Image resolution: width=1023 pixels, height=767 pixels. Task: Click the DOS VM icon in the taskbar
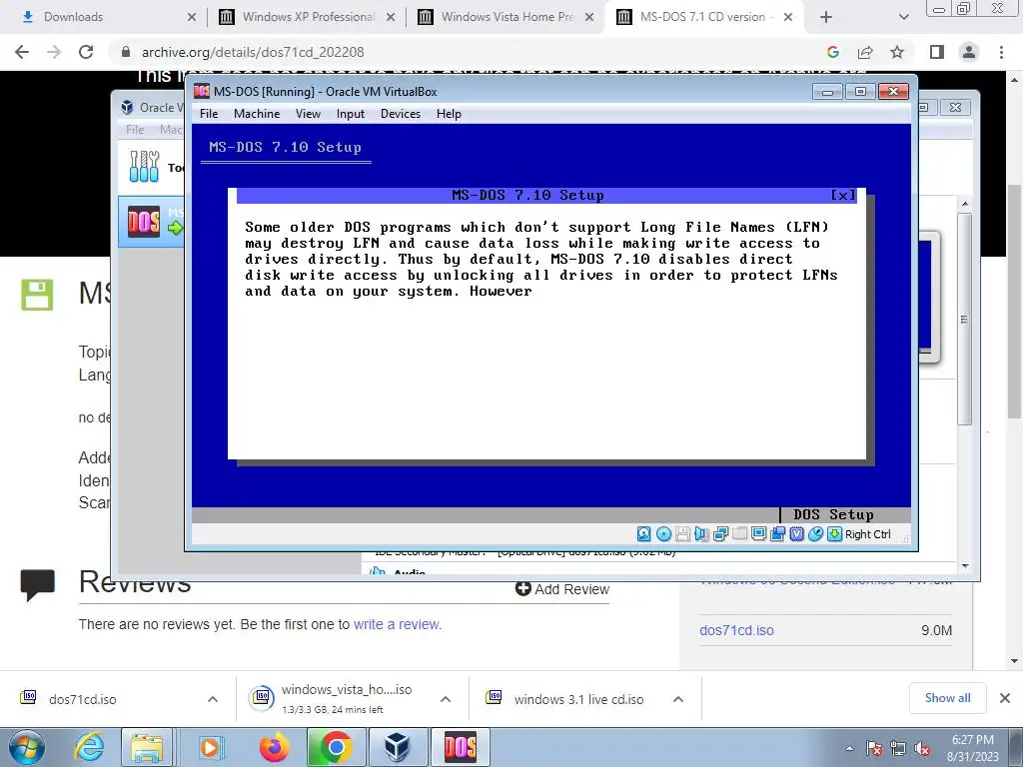[461, 747]
